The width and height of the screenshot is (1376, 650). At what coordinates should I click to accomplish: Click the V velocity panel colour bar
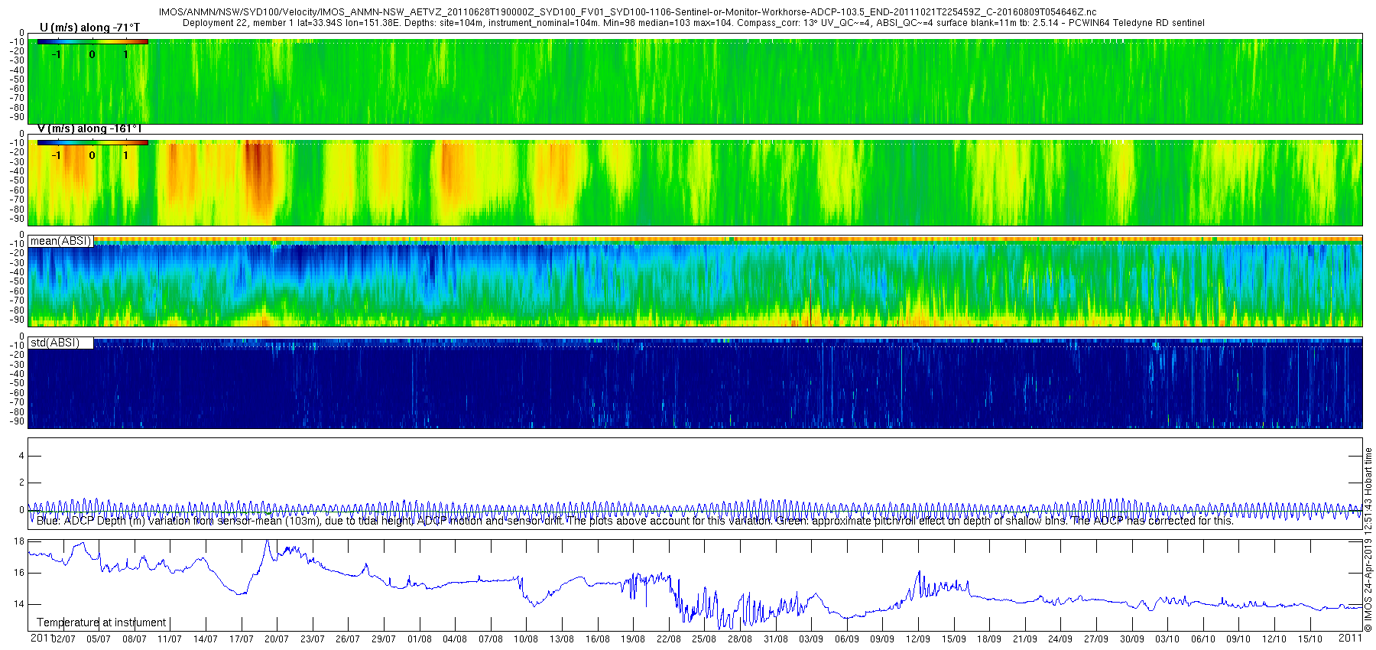coord(92,143)
